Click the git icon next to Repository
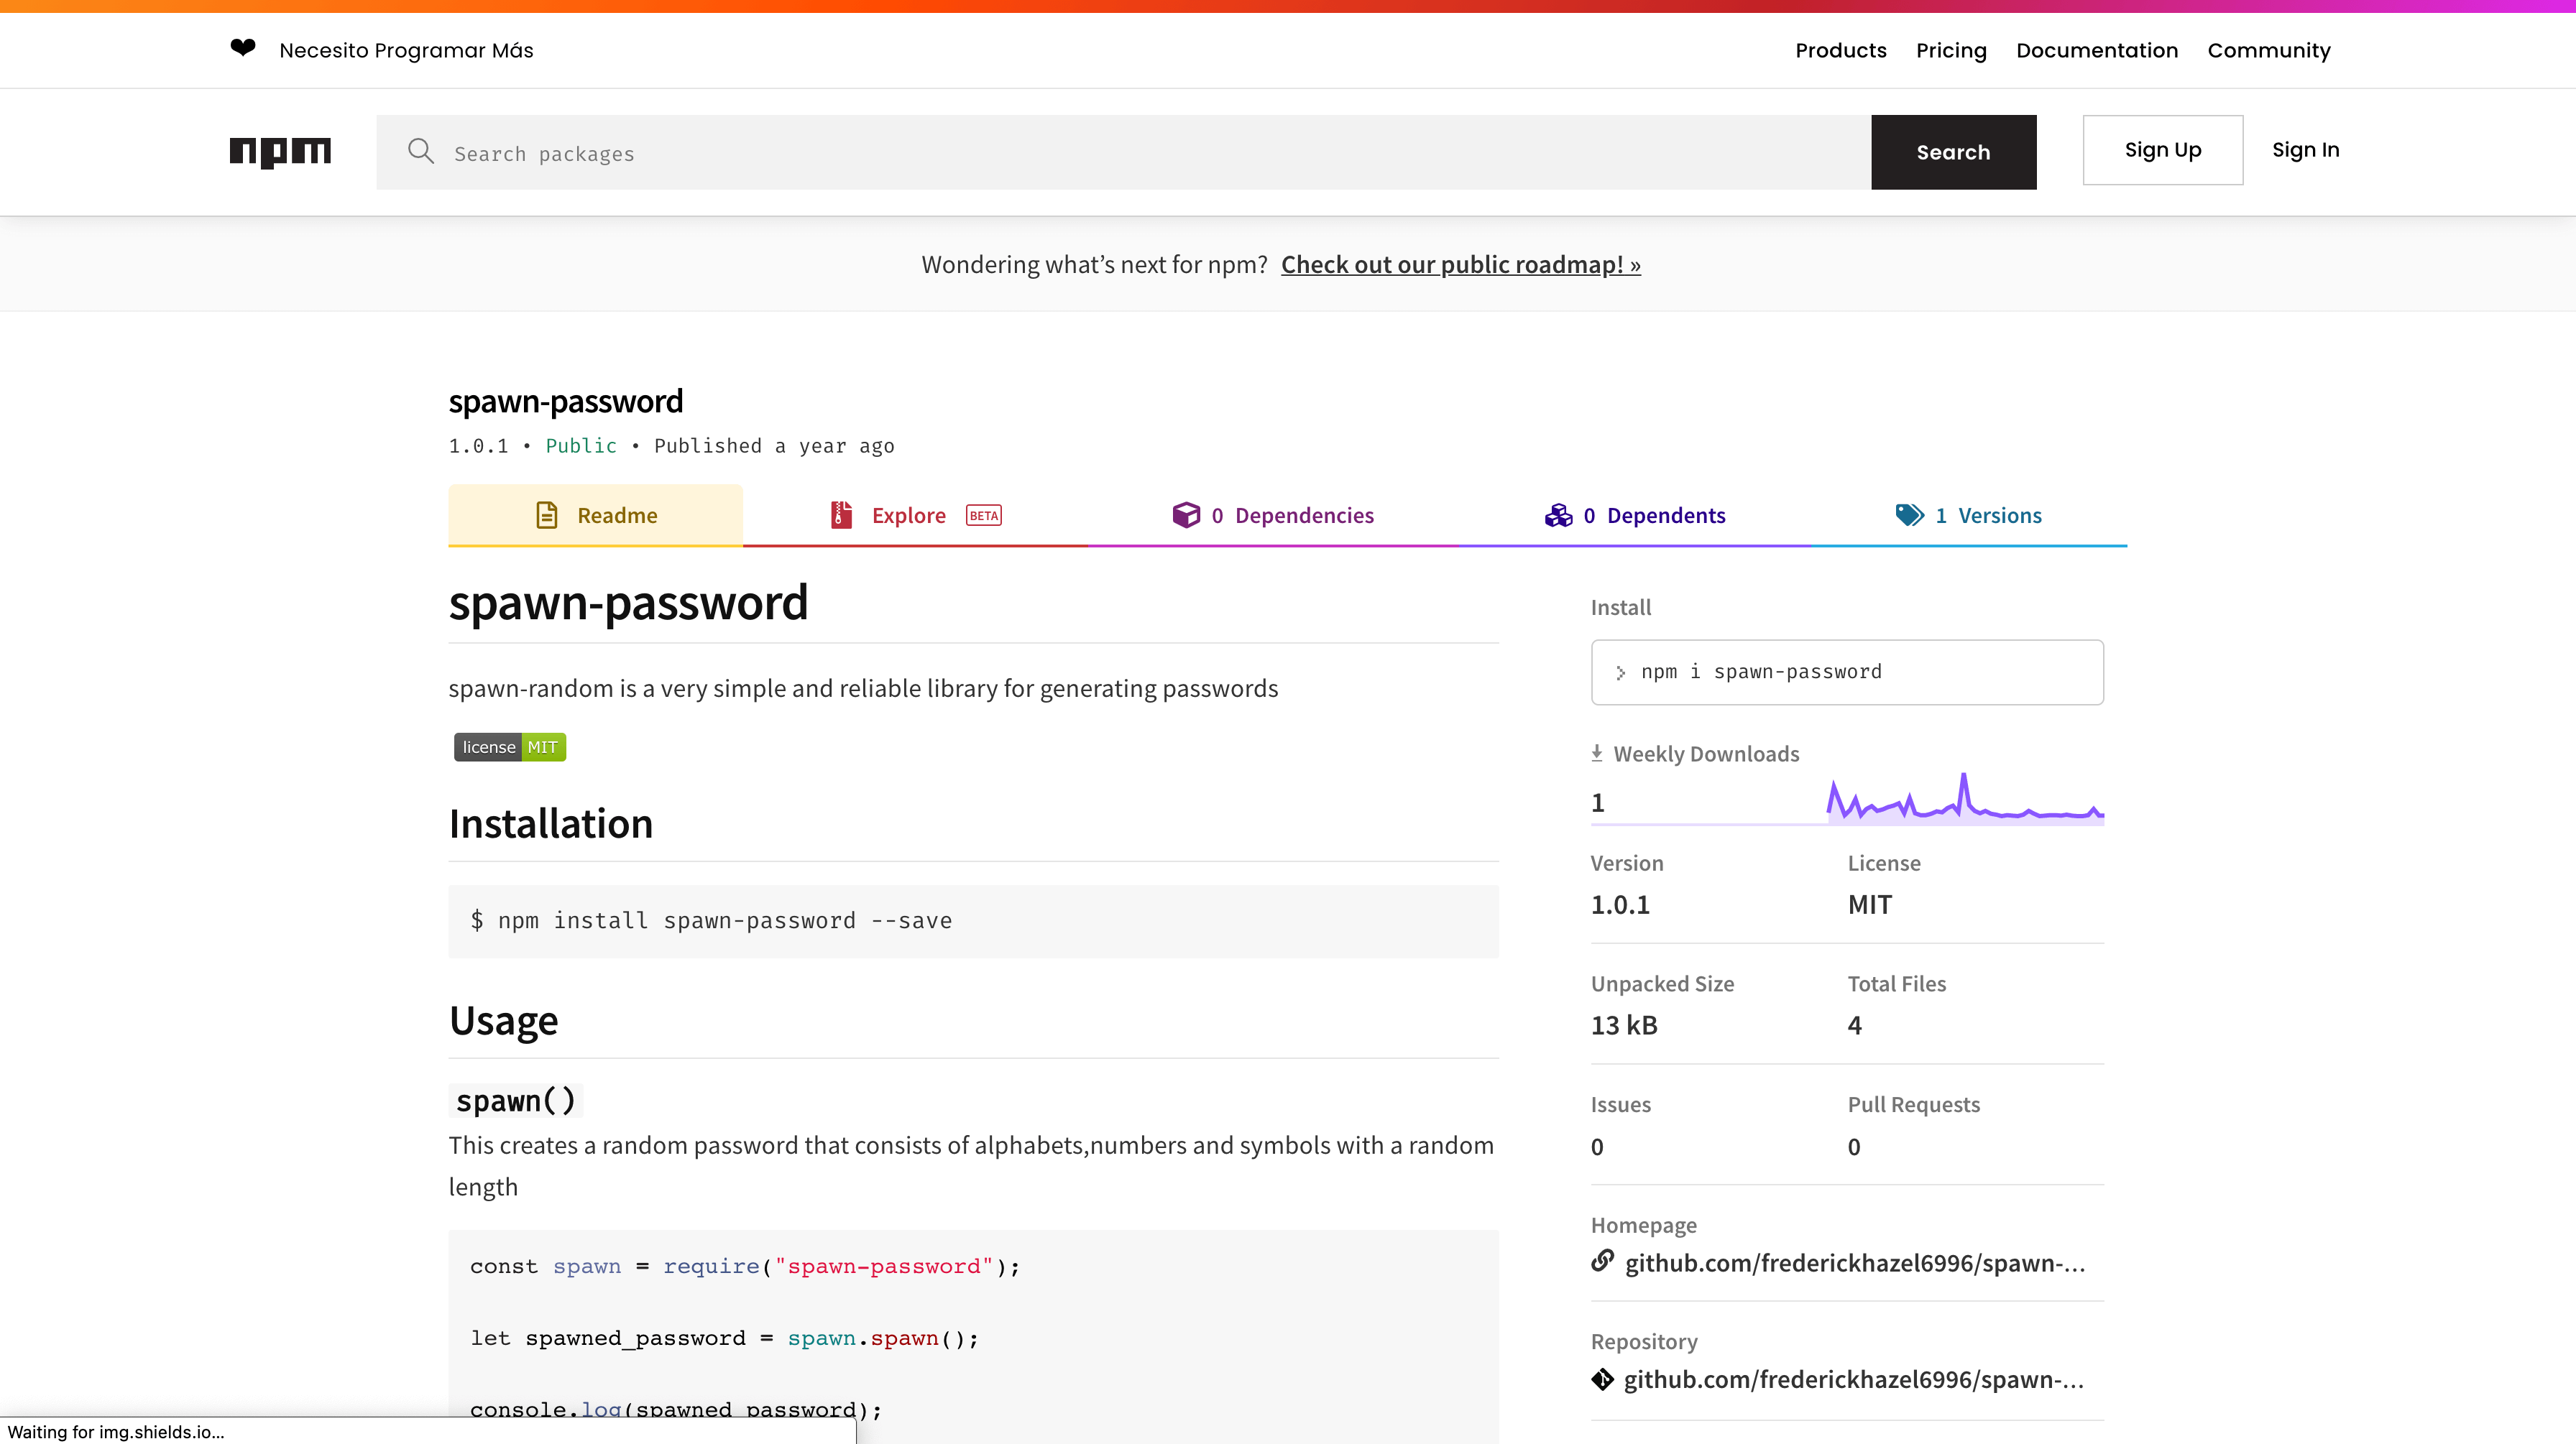Screen dimensions: 2576x1444 [x=1603, y=1379]
